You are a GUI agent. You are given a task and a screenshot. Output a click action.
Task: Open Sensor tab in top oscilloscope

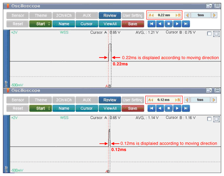[x=18, y=15]
